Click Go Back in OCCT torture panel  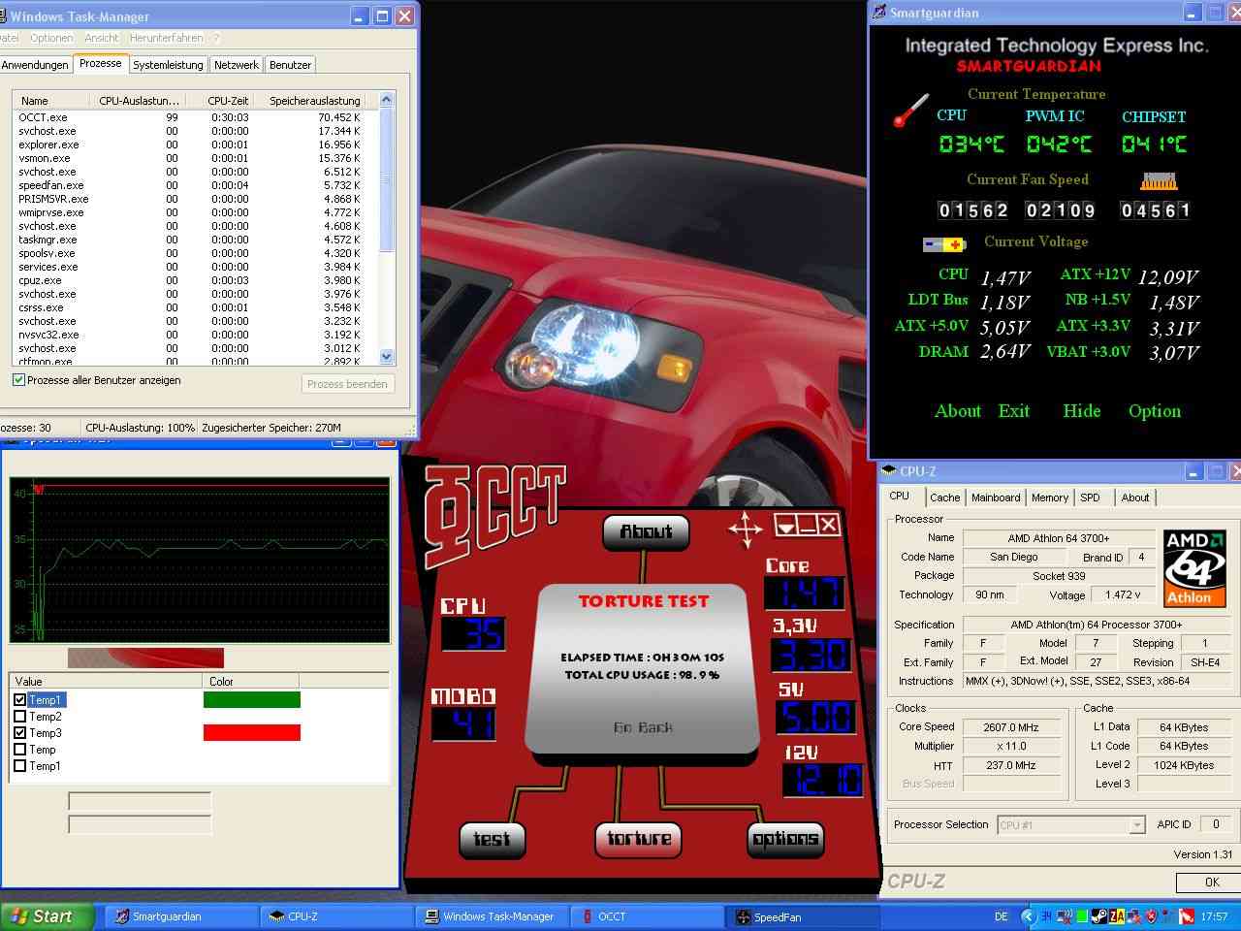click(x=643, y=727)
